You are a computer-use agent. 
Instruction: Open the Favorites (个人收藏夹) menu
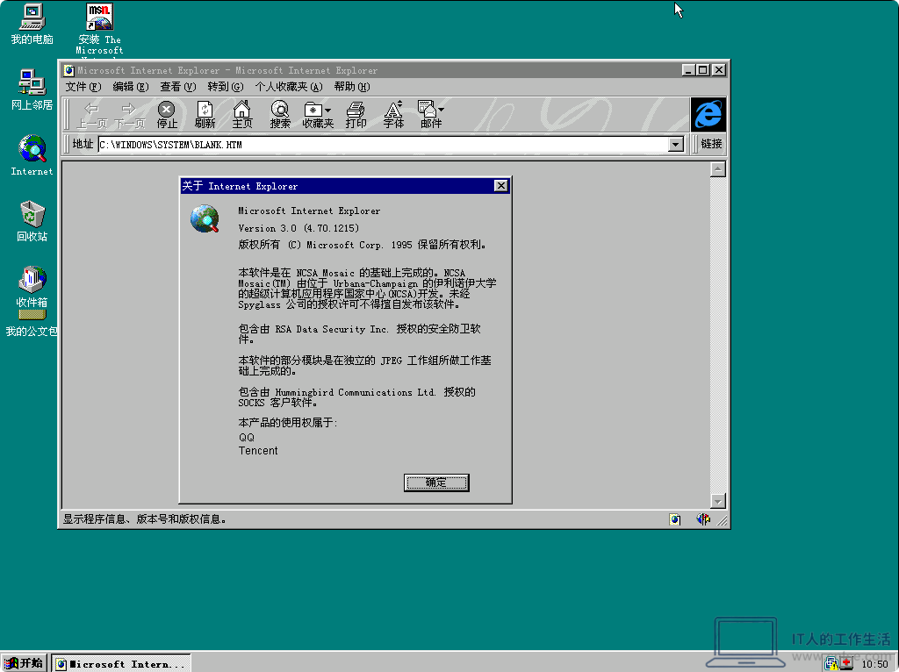(x=288, y=87)
